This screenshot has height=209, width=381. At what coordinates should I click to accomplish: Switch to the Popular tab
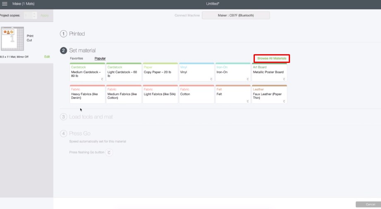click(100, 58)
